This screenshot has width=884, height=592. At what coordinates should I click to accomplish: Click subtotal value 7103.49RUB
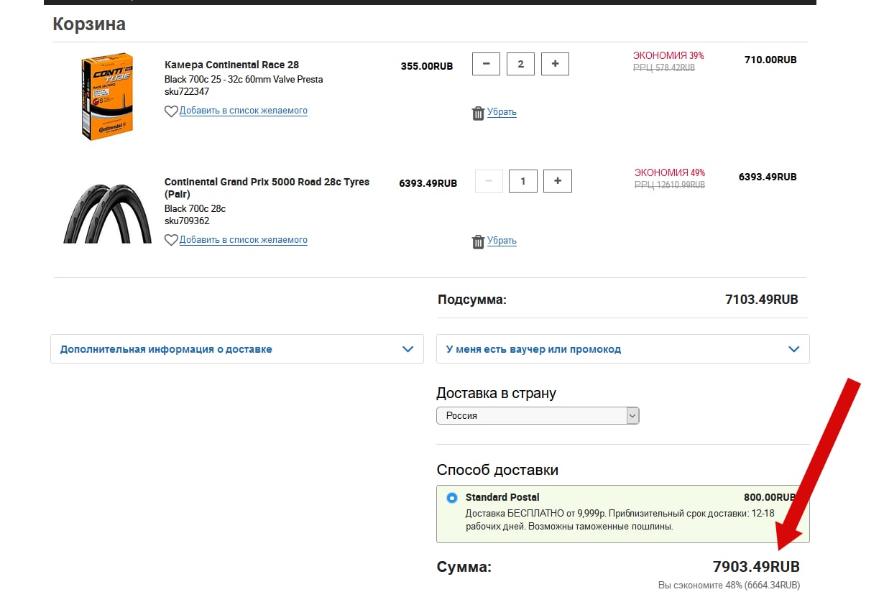click(x=762, y=300)
